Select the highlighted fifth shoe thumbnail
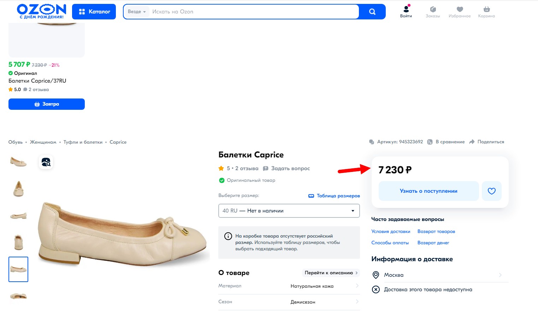Image resolution: width=538 pixels, height=311 pixels. click(x=18, y=269)
